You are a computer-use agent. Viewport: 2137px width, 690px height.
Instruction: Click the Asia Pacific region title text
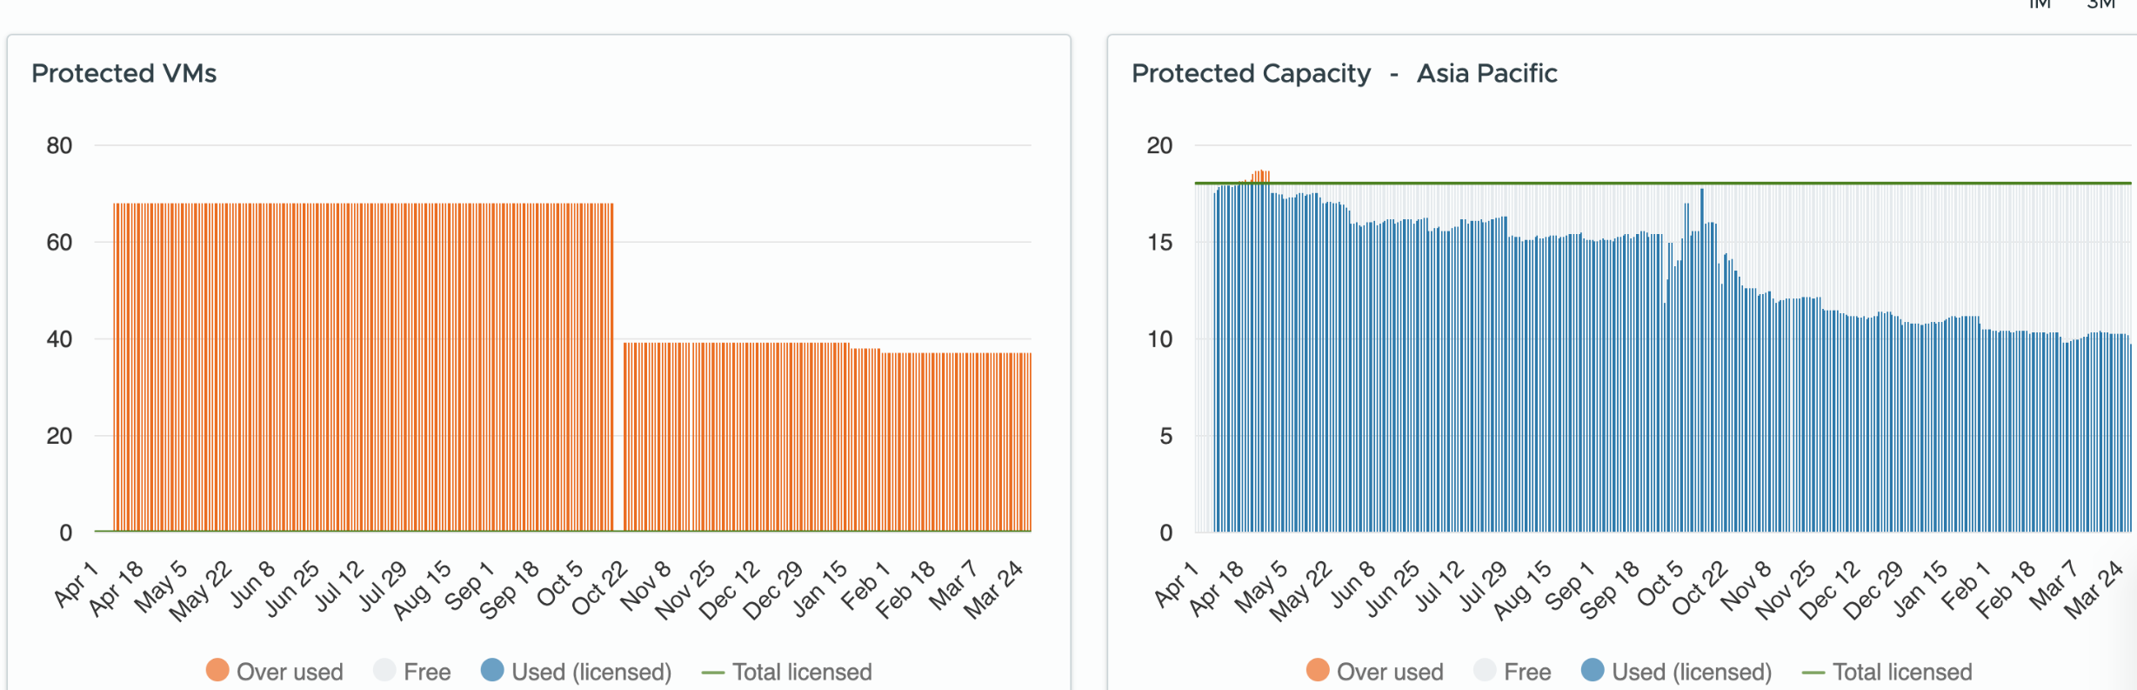[x=1486, y=73]
